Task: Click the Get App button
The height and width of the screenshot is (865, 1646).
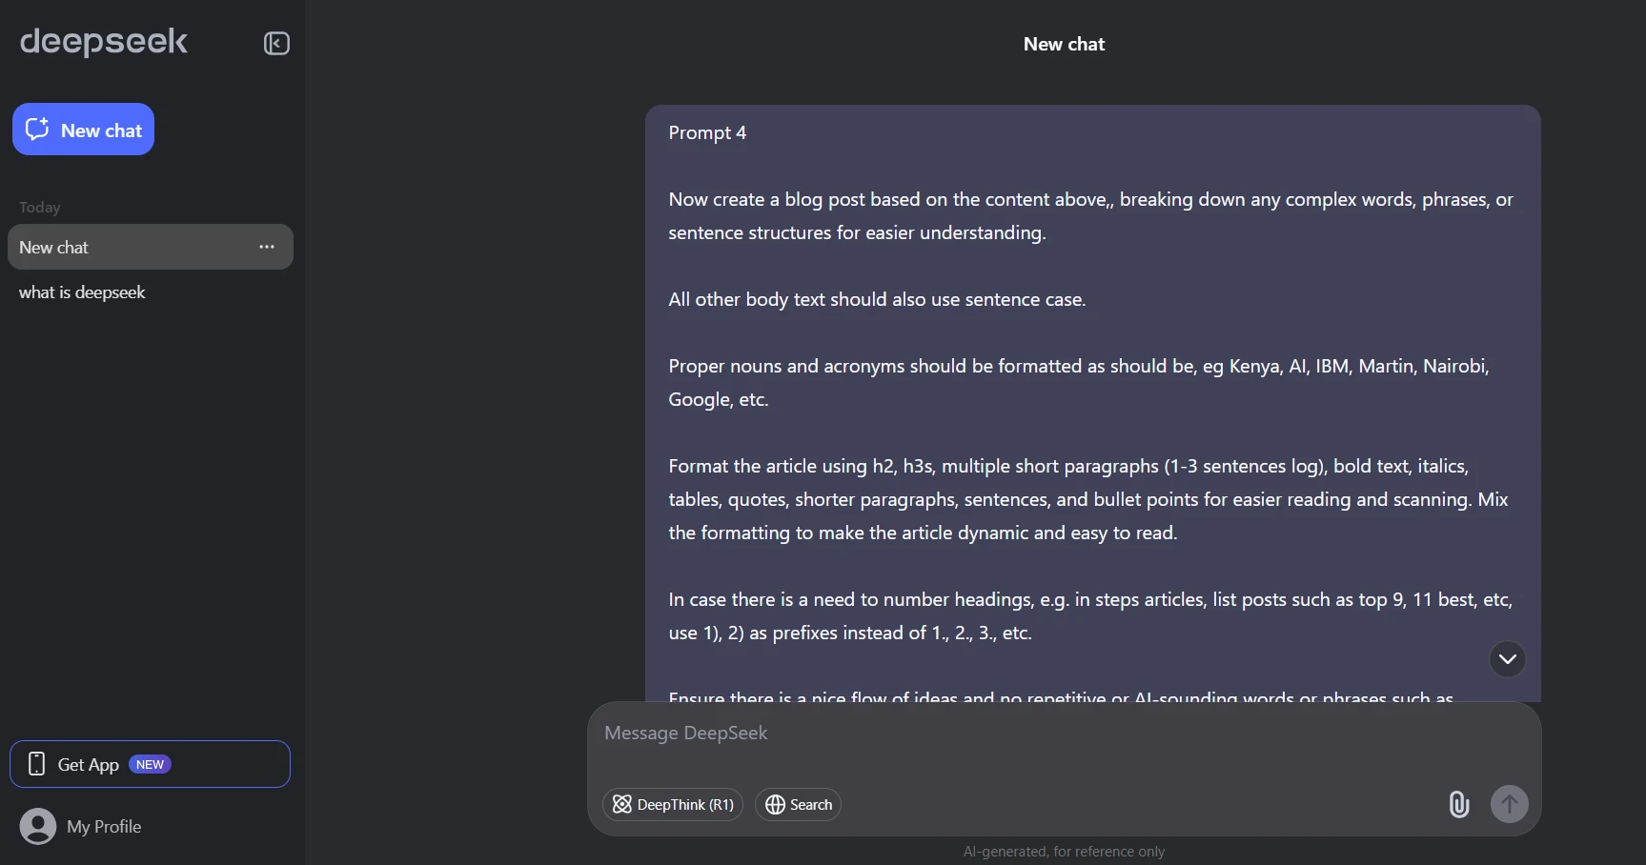Action: pyautogui.click(x=150, y=764)
